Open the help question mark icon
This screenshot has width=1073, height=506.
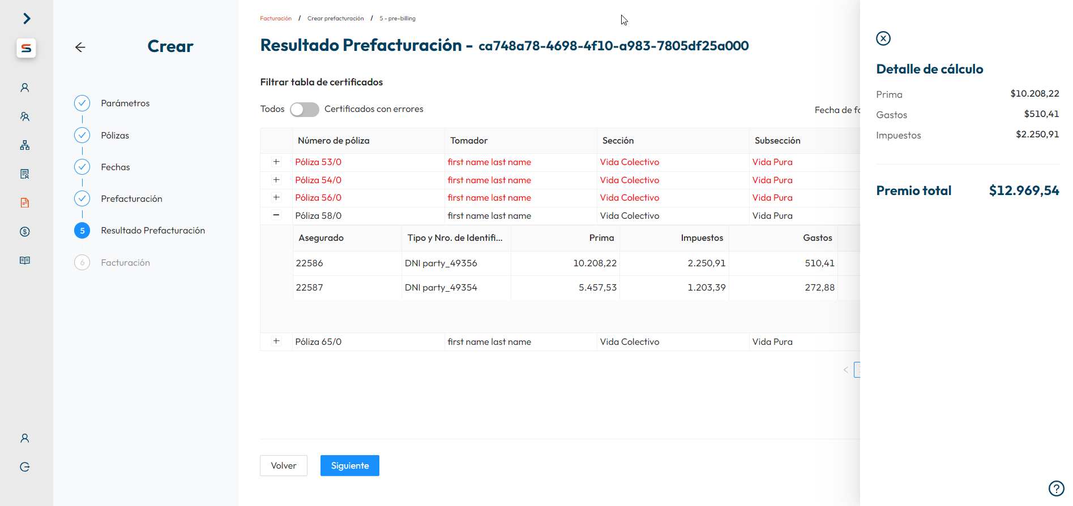pyautogui.click(x=1056, y=488)
